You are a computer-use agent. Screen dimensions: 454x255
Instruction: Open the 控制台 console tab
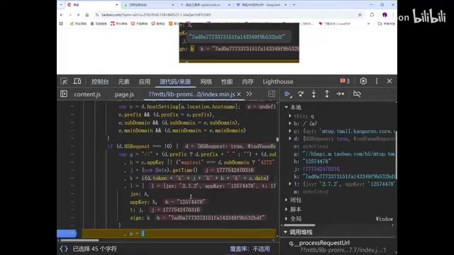pyautogui.click(x=100, y=81)
